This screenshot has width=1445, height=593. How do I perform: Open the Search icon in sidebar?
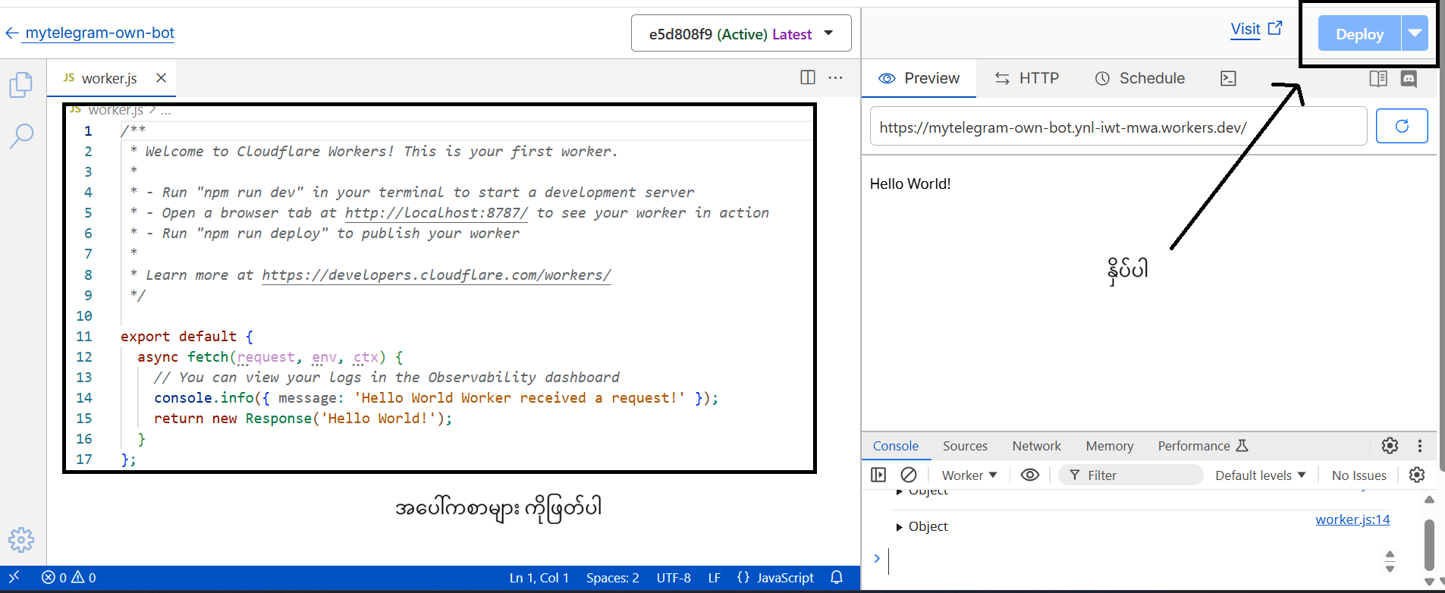(x=21, y=136)
